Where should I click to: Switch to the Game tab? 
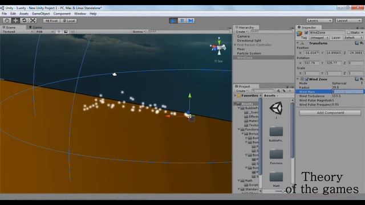pos(36,27)
